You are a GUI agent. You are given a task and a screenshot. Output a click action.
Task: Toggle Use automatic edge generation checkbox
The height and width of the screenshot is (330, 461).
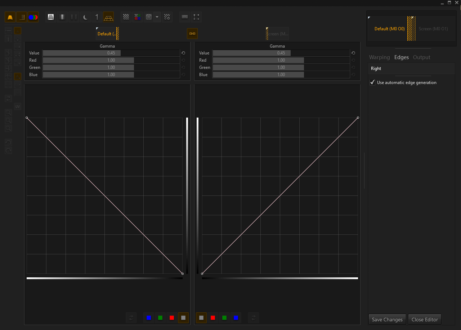[x=373, y=83]
